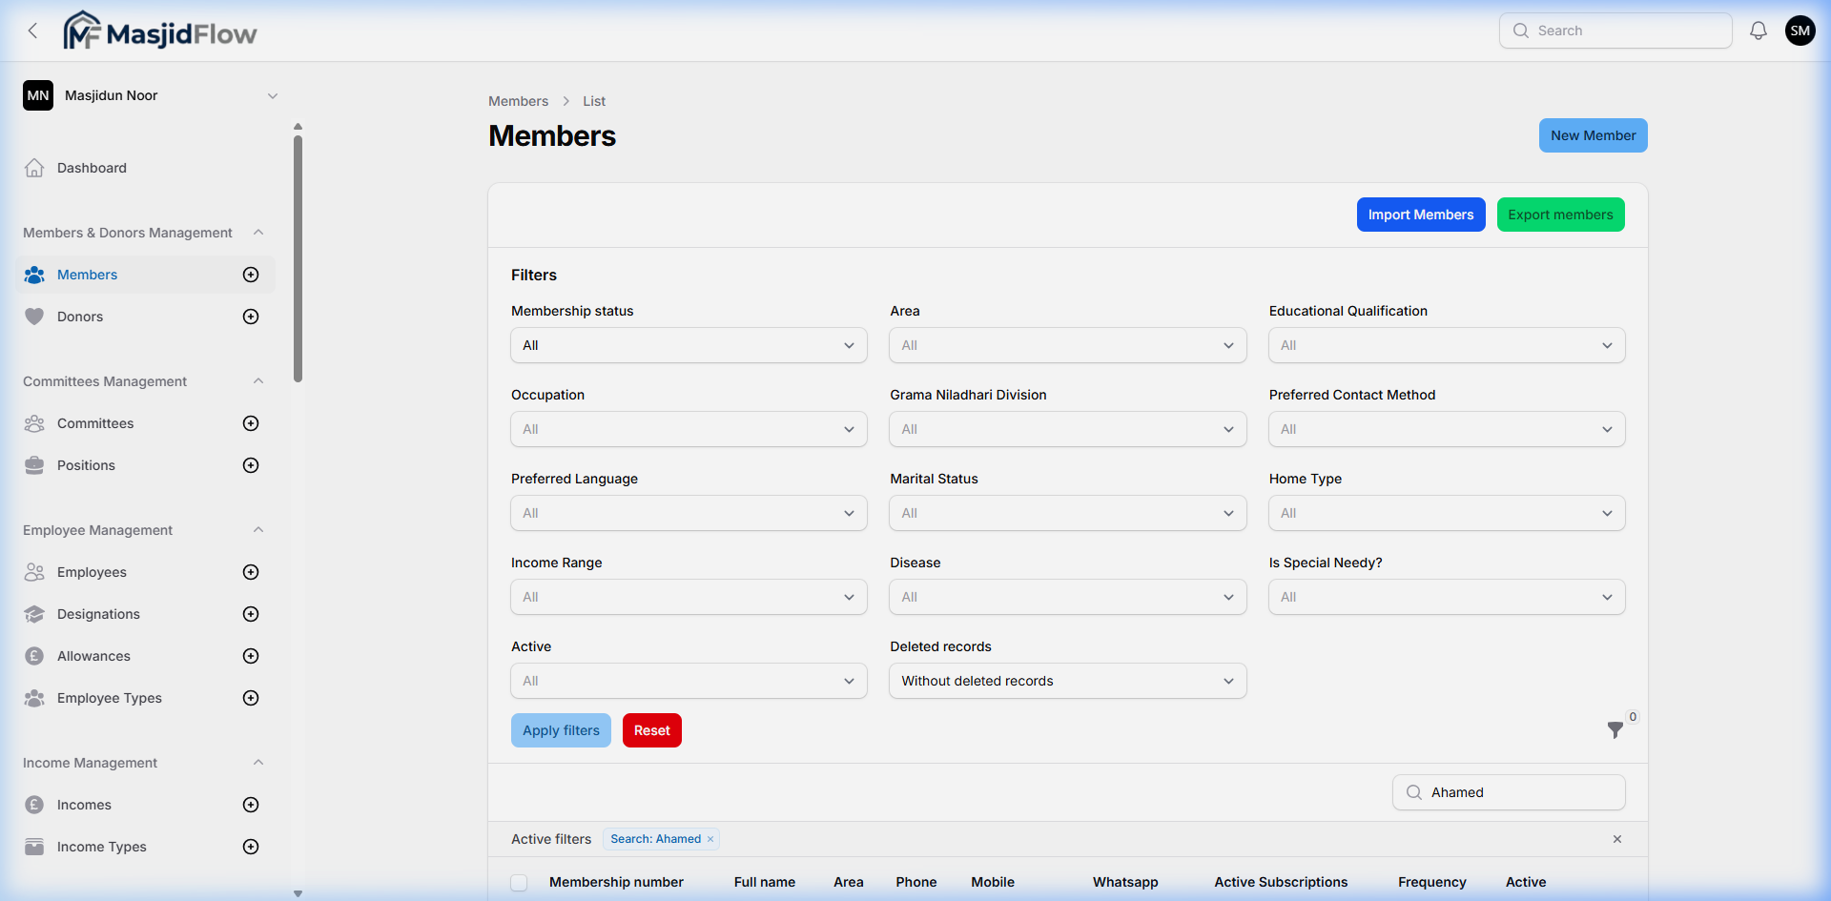This screenshot has height=901, width=1831.
Task: Click the back arrow in the top bar
Action: 32,30
